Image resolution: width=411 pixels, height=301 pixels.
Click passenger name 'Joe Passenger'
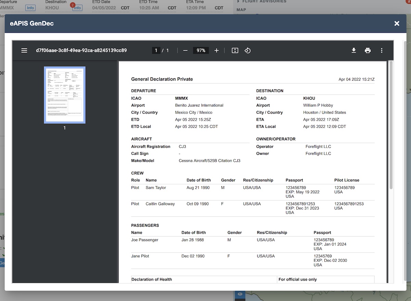[x=145, y=240]
